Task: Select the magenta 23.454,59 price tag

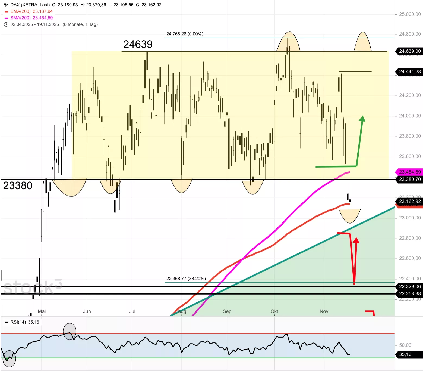Action: click(409, 172)
